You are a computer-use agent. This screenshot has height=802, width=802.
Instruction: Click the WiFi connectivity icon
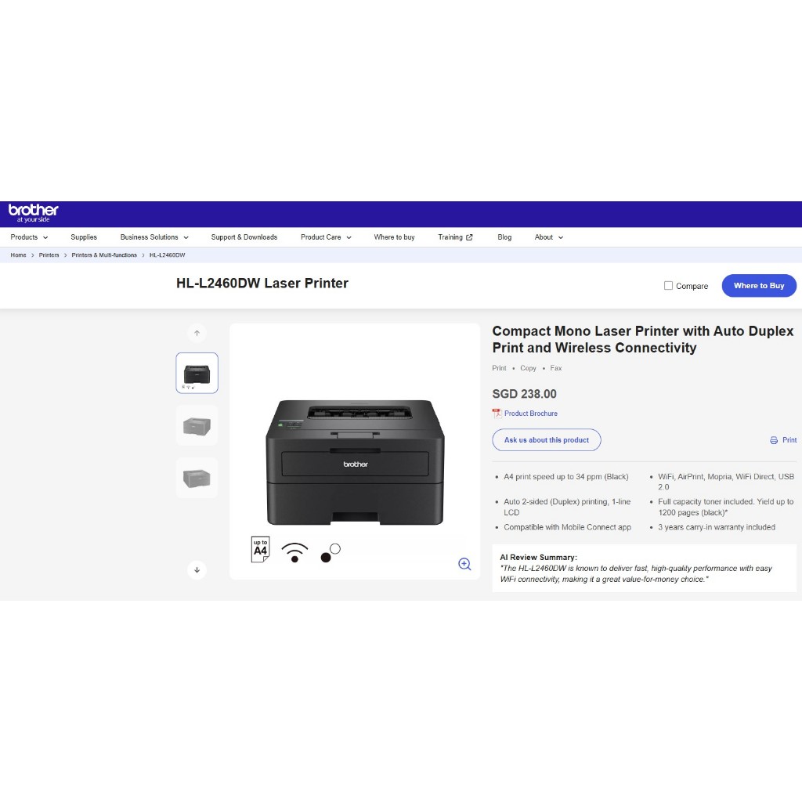[x=294, y=551]
